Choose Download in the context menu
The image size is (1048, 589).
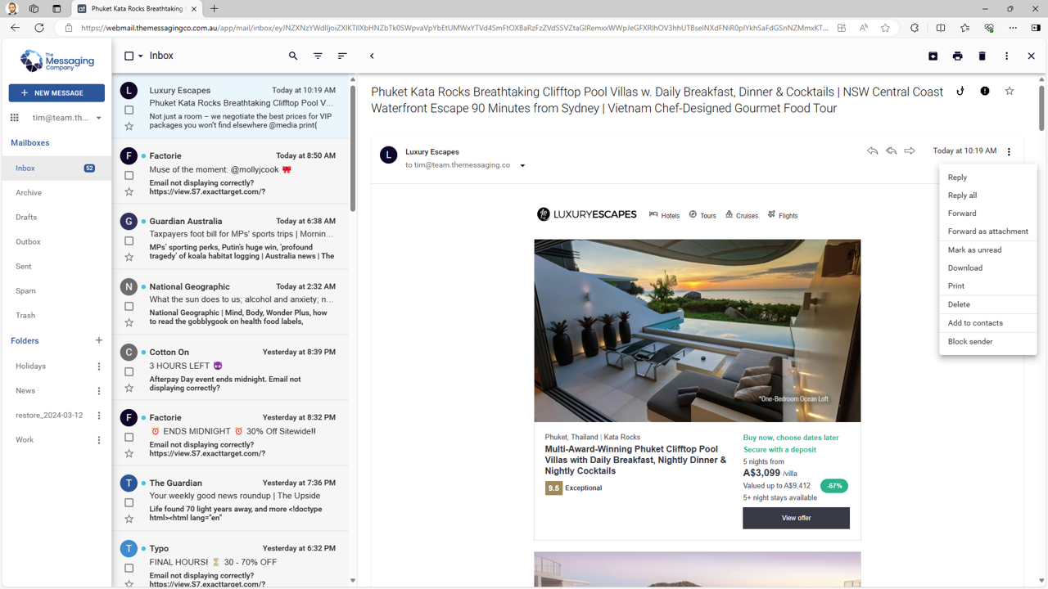[988, 268]
